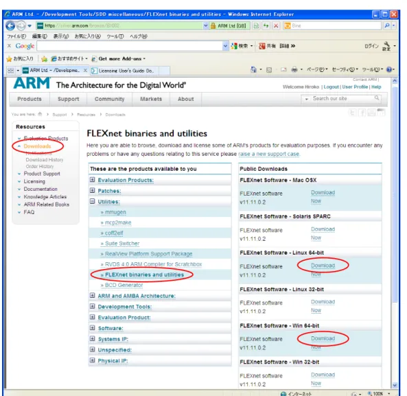Expand the Systems IP category
This screenshot has width=407, height=396.
(x=92, y=338)
